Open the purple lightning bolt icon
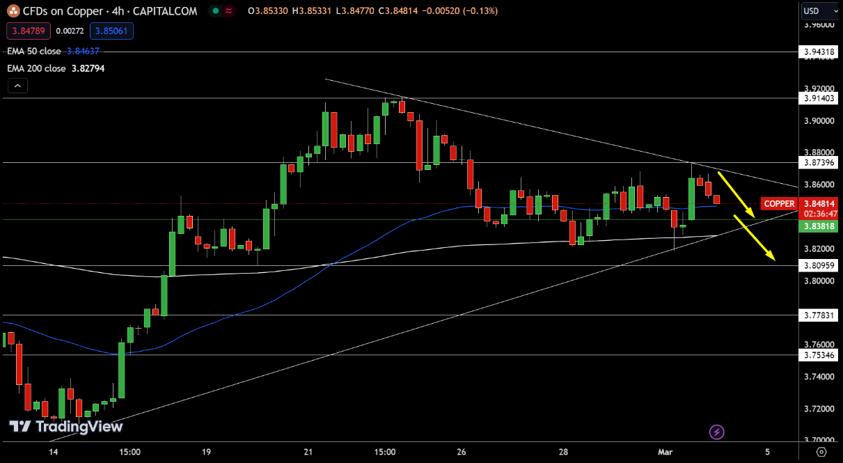The image size is (843, 463). tap(716, 432)
